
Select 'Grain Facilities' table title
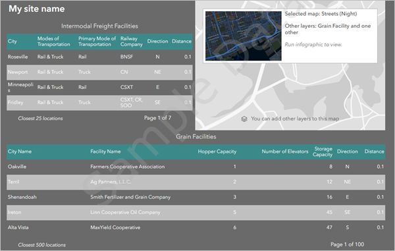pos(196,136)
